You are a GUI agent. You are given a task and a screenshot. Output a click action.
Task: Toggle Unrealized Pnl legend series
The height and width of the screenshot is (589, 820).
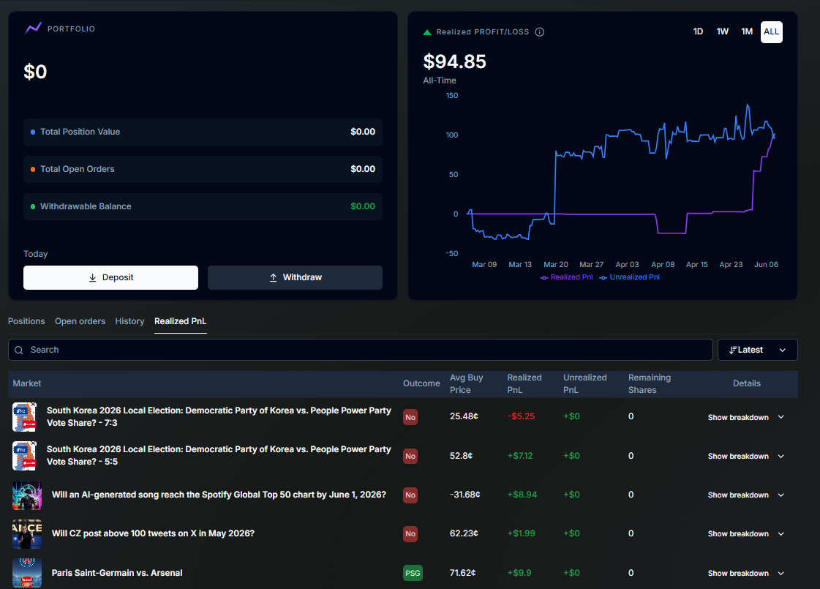[629, 277]
